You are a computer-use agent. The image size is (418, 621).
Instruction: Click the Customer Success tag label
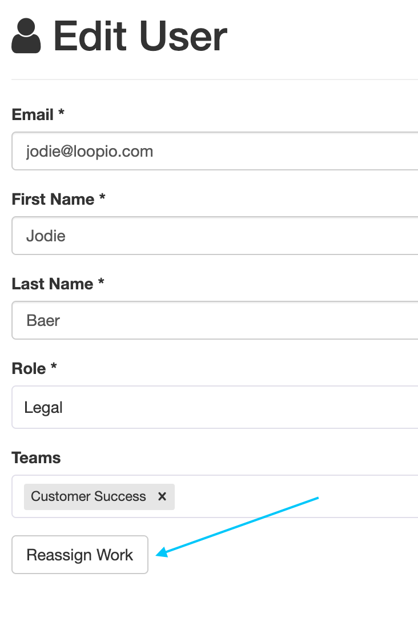(88, 496)
